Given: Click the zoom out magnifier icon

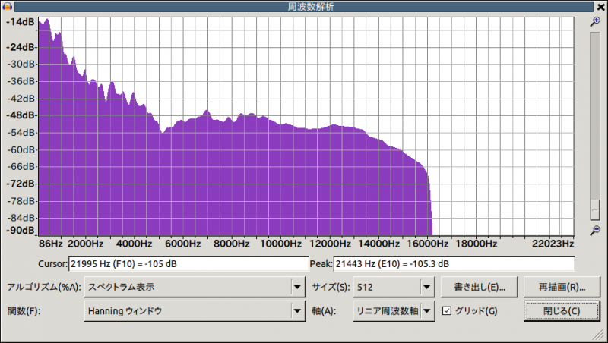Looking at the screenshot, I should [595, 231].
